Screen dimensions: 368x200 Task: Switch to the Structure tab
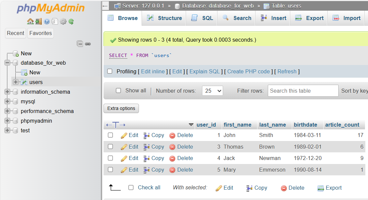click(164, 18)
